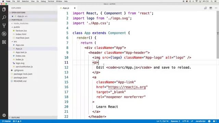This screenshot has width=219, height=123.
Task: Split the editor to the right
Action: (211, 8)
